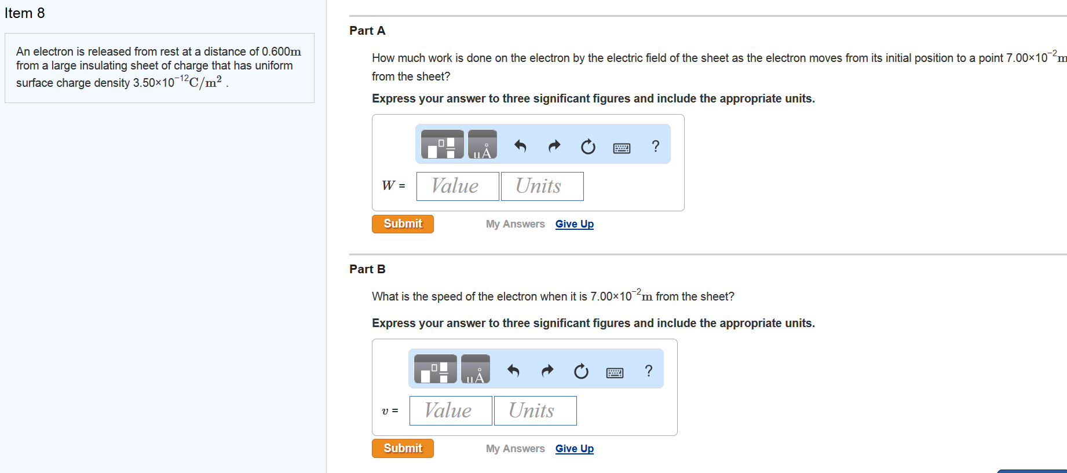Screen dimensions: 1067x473
Task: Focus the v Units input field
Action: point(535,410)
